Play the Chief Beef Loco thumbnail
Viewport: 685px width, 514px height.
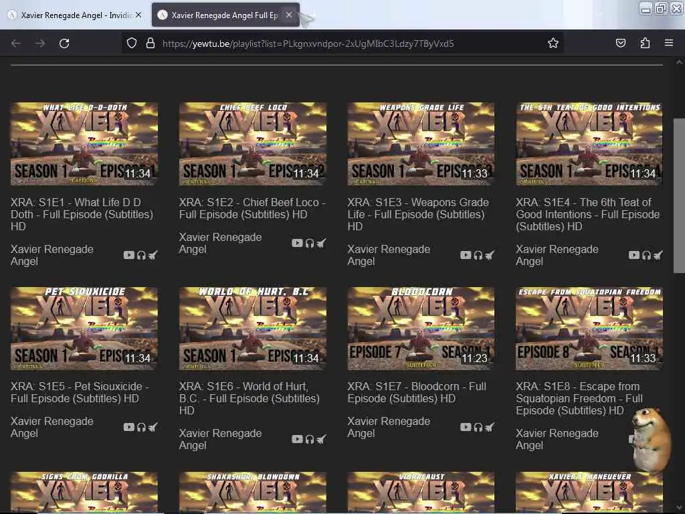[x=252, y=144]
